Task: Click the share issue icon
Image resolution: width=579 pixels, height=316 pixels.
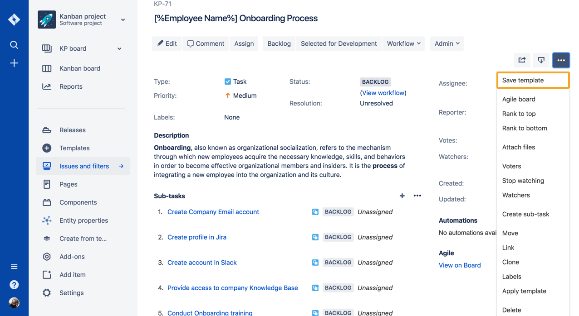Action: [522, 60]
